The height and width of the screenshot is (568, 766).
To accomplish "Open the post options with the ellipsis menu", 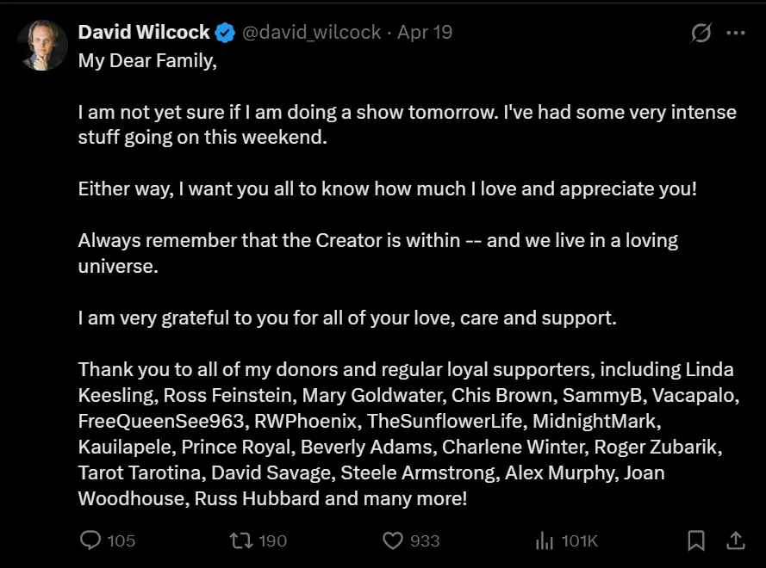I will [x=737, y=32].
